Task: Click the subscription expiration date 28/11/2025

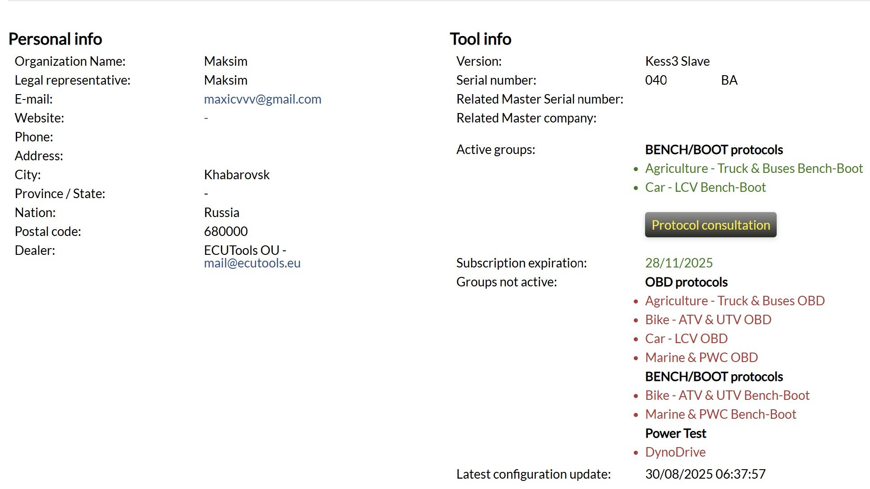Action: click(679, 263)
